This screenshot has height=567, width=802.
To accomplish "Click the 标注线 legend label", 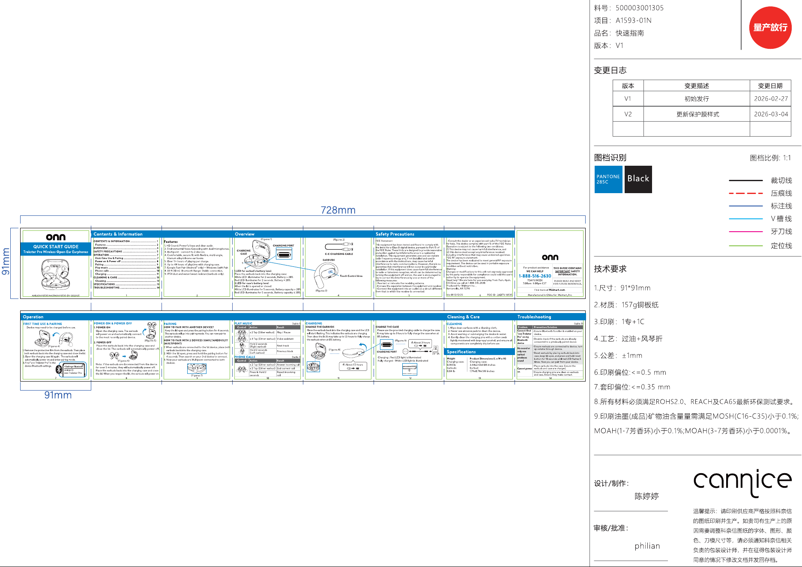I will click(781, 206).
